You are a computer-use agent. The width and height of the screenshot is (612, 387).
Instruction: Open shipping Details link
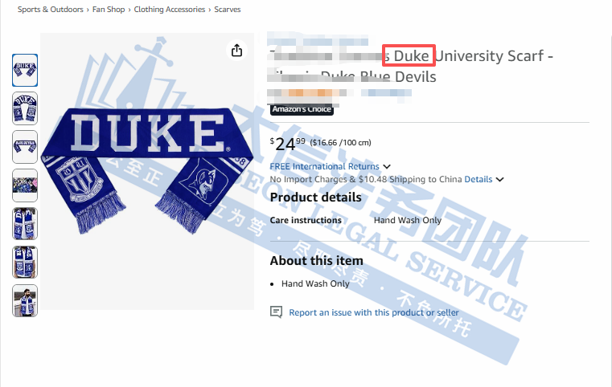point(479,179)
